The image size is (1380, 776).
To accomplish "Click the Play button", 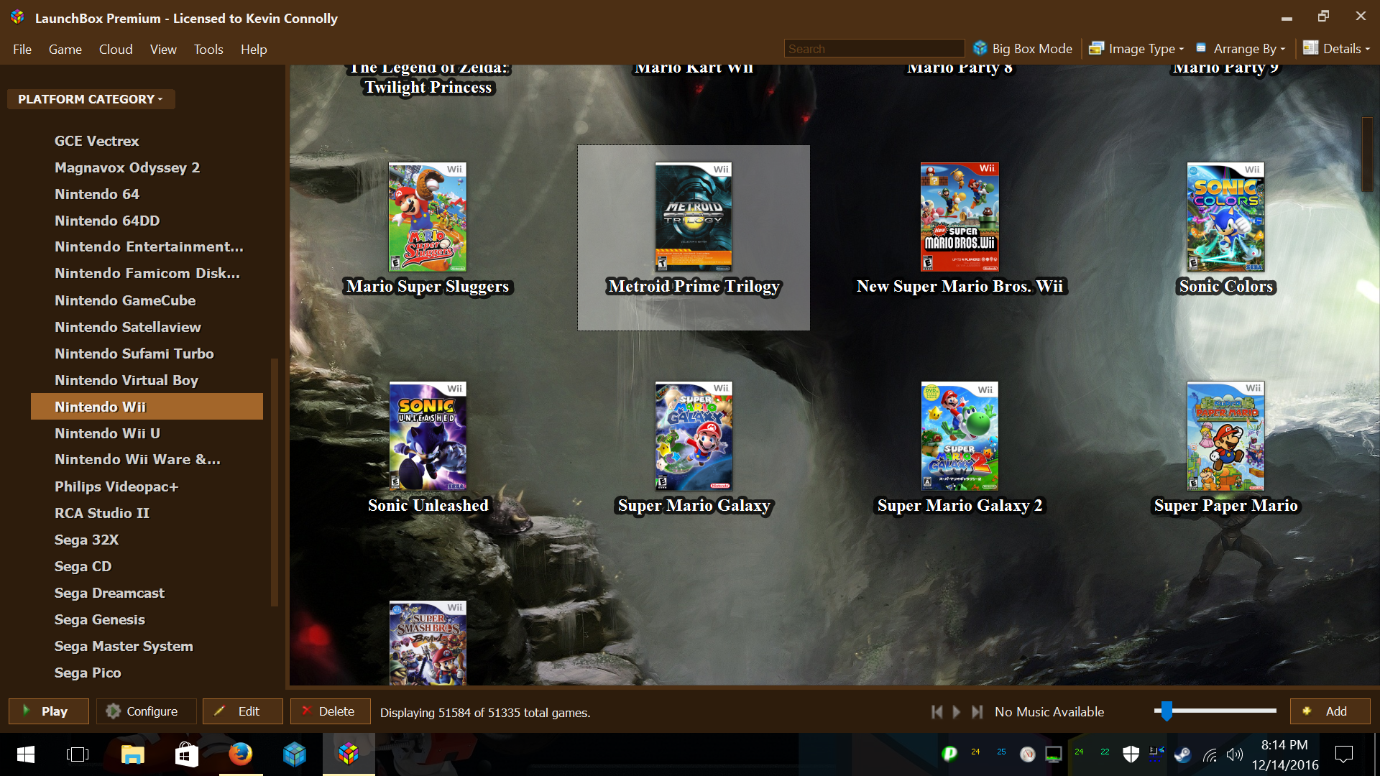I will point(49,711).
